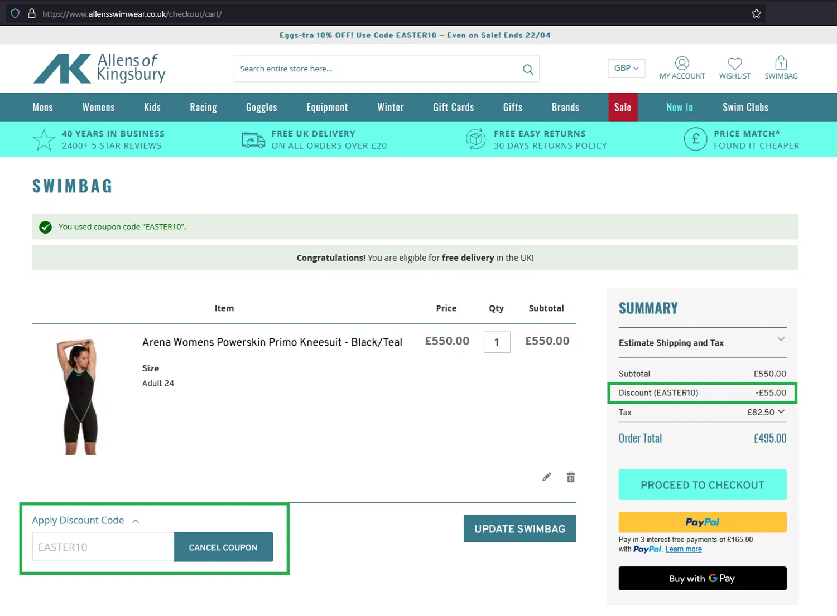Expand Estimate Shipping and Tax
Viewport: 837px width, 616px height.
[702, 342]
